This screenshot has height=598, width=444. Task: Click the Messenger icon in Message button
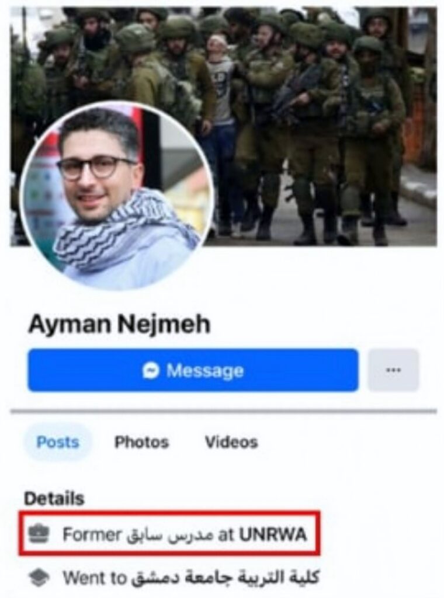[151, 370]
